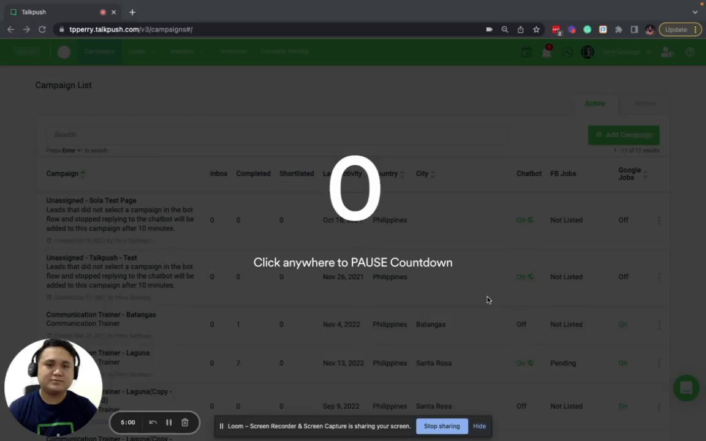
Task: Open the Templates menu item
Action: pyautogui.click(x=233, y=51)
